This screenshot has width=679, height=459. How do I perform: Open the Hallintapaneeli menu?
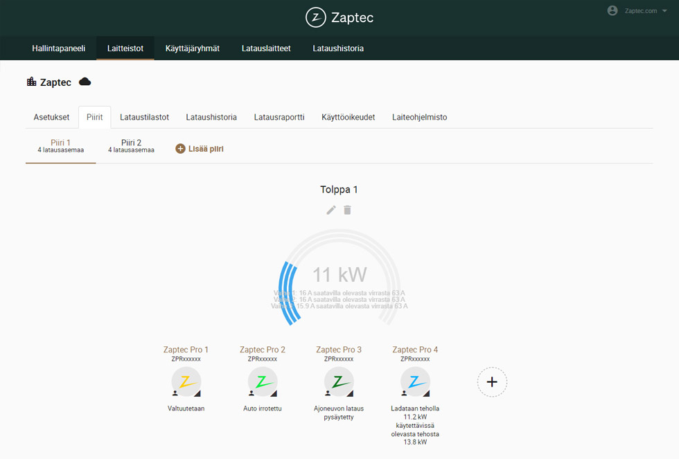[58, 48]
